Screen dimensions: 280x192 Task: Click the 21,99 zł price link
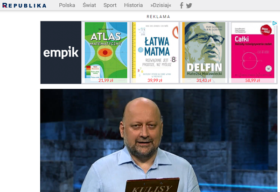[106, 80]
